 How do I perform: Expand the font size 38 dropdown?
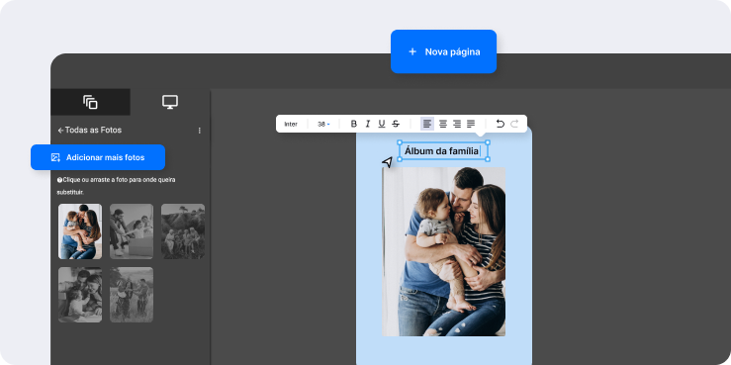[323, 124]
